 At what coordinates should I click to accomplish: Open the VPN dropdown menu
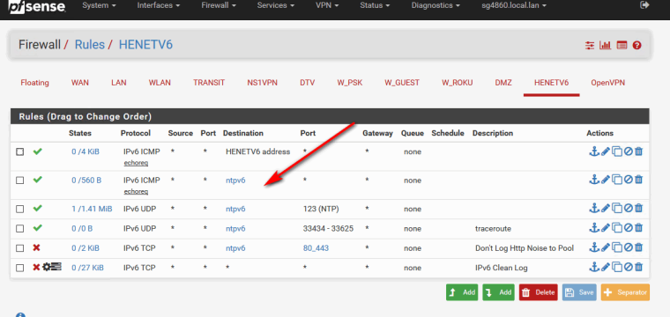pos(327,5)
